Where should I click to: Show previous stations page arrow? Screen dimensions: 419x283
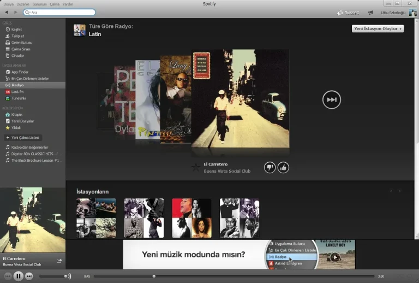(x=391, y=191)
